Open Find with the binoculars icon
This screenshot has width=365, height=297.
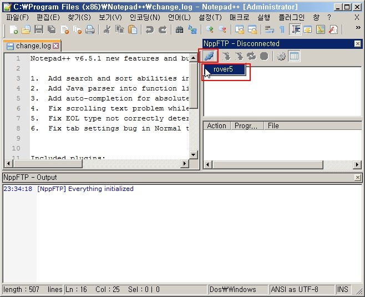pyautogui.click(x=179, y=29)
